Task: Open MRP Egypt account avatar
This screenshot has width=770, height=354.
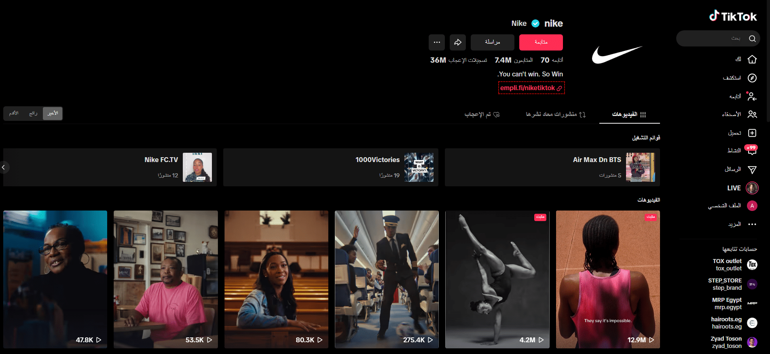Action: pos(752,303)
